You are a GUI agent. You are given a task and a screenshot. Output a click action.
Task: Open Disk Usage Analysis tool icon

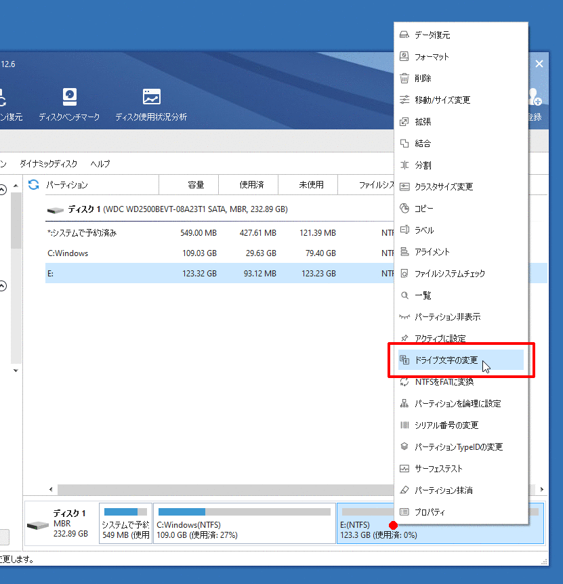coord(151,98)
